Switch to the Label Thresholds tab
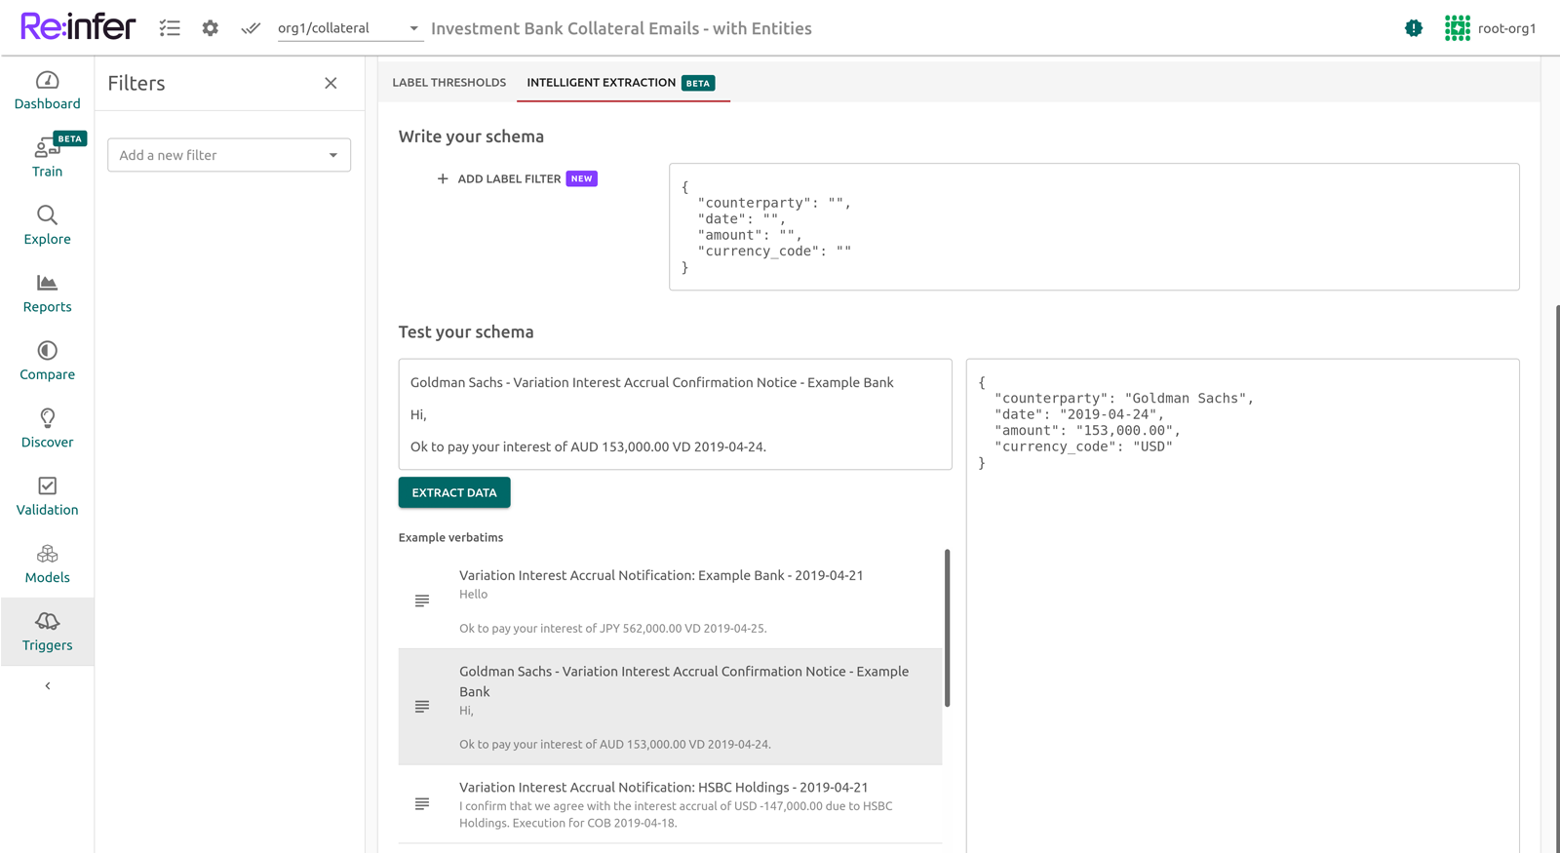Viewport: 1560px width, 853px height. click(448, 83)
